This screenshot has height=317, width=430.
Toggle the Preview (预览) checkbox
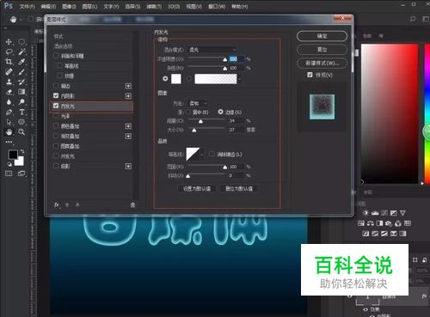tap(310, 75)
